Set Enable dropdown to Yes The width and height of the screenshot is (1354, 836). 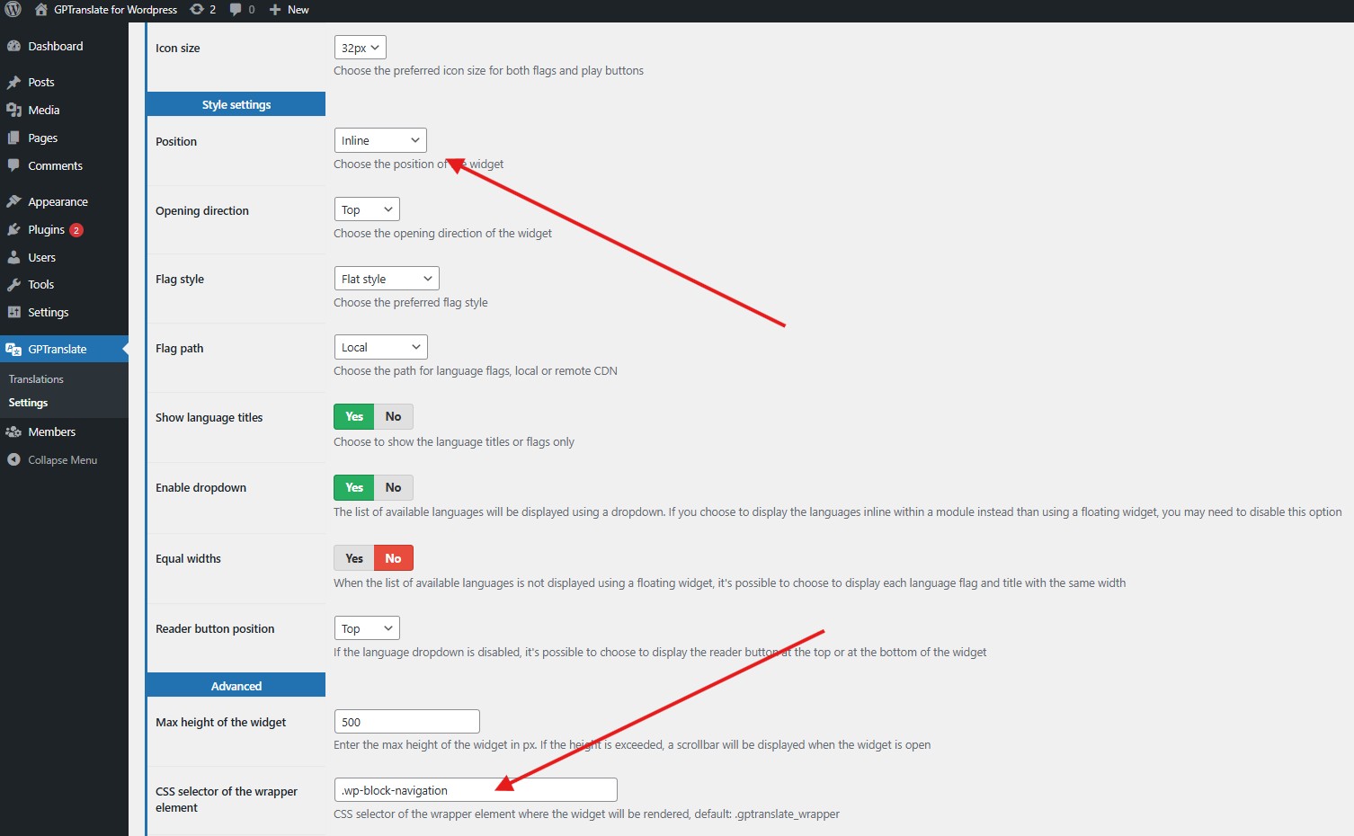click(x=354, y=487)
